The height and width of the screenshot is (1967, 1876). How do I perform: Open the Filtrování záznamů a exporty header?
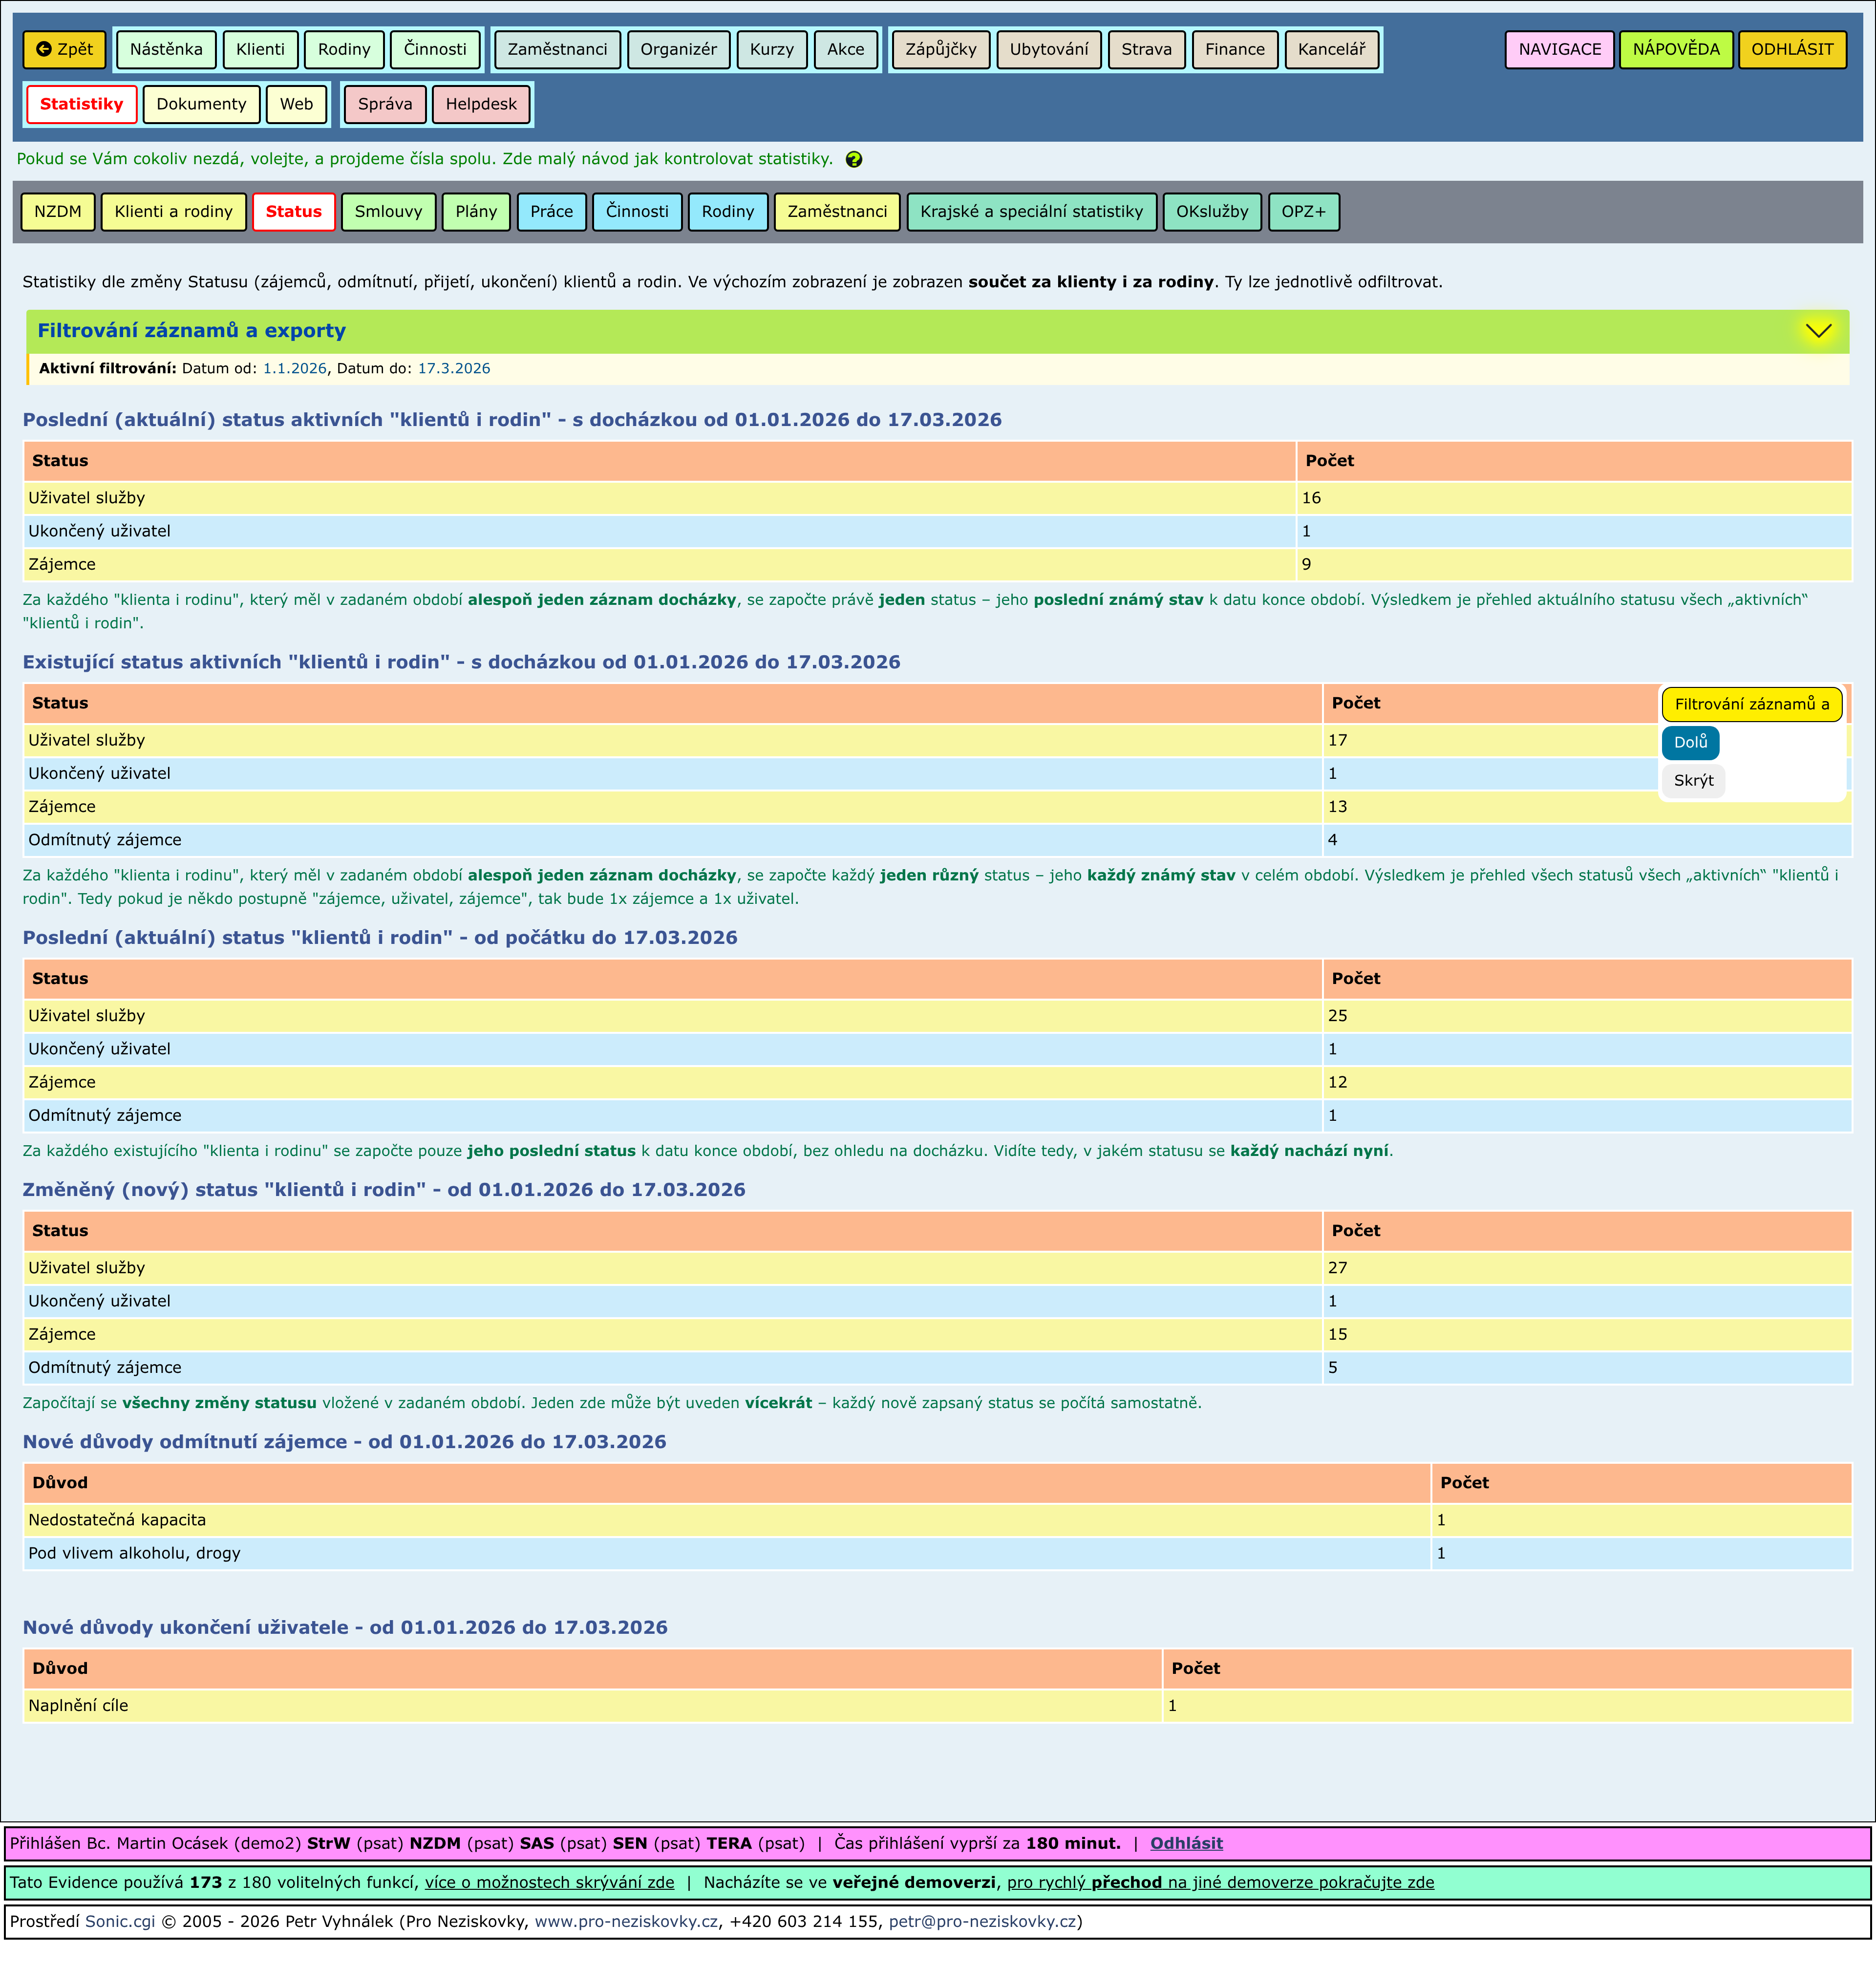191,331
